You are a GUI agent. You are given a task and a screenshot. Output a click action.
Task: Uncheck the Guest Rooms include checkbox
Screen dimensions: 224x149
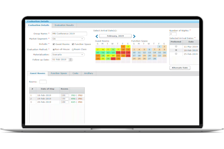click(53, 44)
